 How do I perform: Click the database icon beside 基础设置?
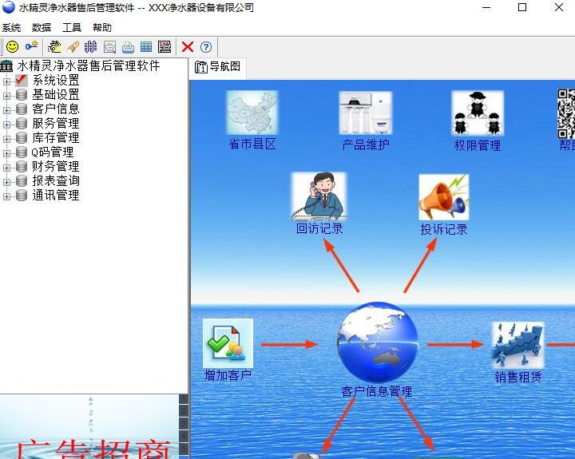click(x=22, y=95)
